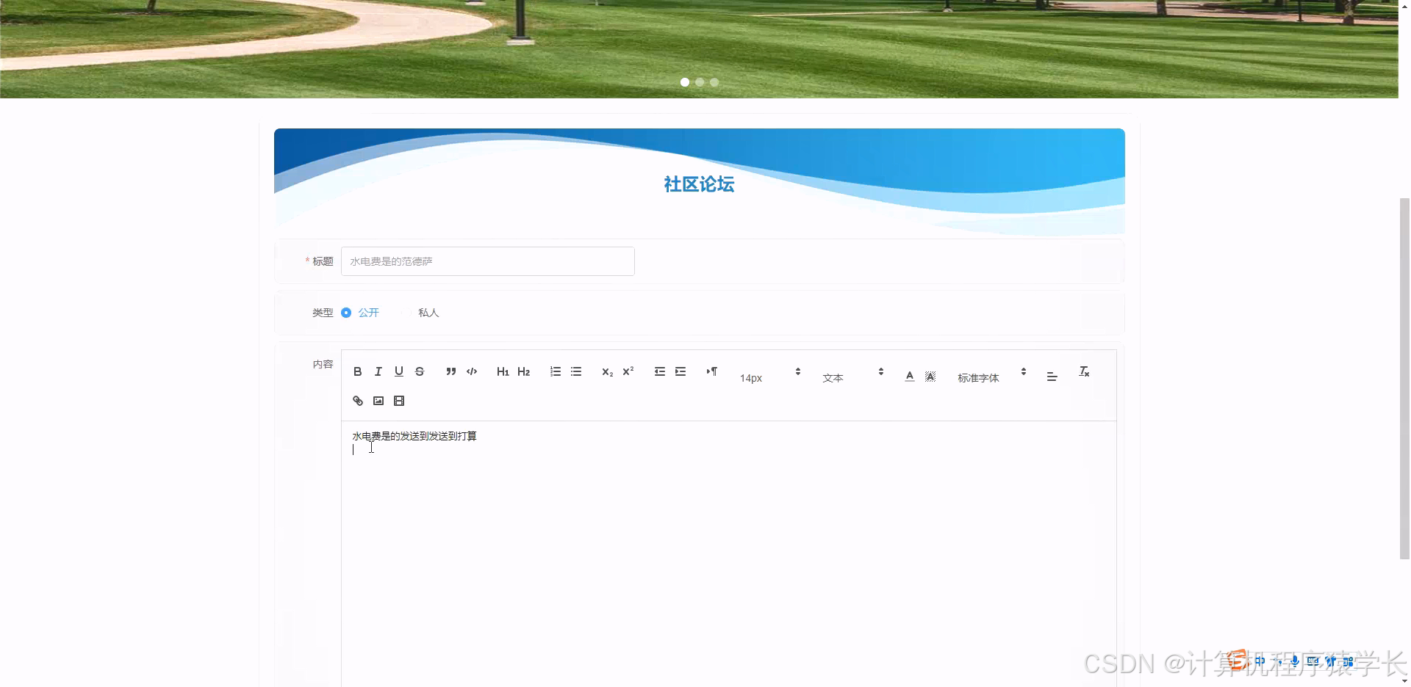Open the font color picker

pos(909,376)
